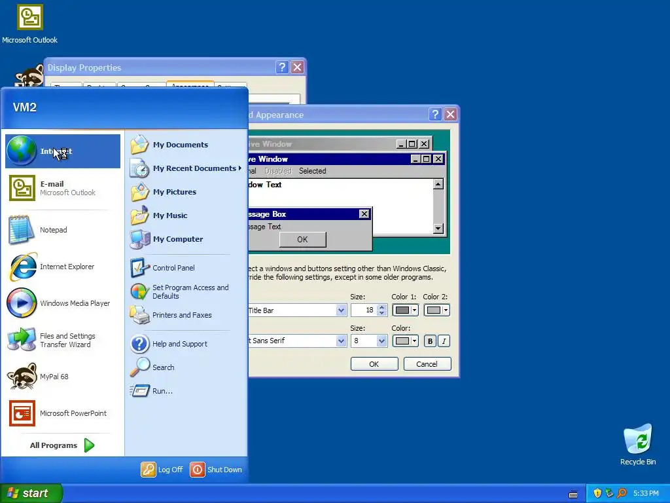Click the preview window scrollbar down arrow
670x503 pixels.
pos(438,229)
